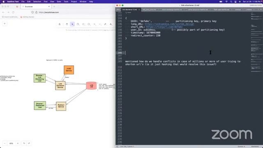Close the link-shortener-2.md tab
Image resolution: width=263 pixels, height=148 pixels.
pyautogui.click(x=139, y=9)
